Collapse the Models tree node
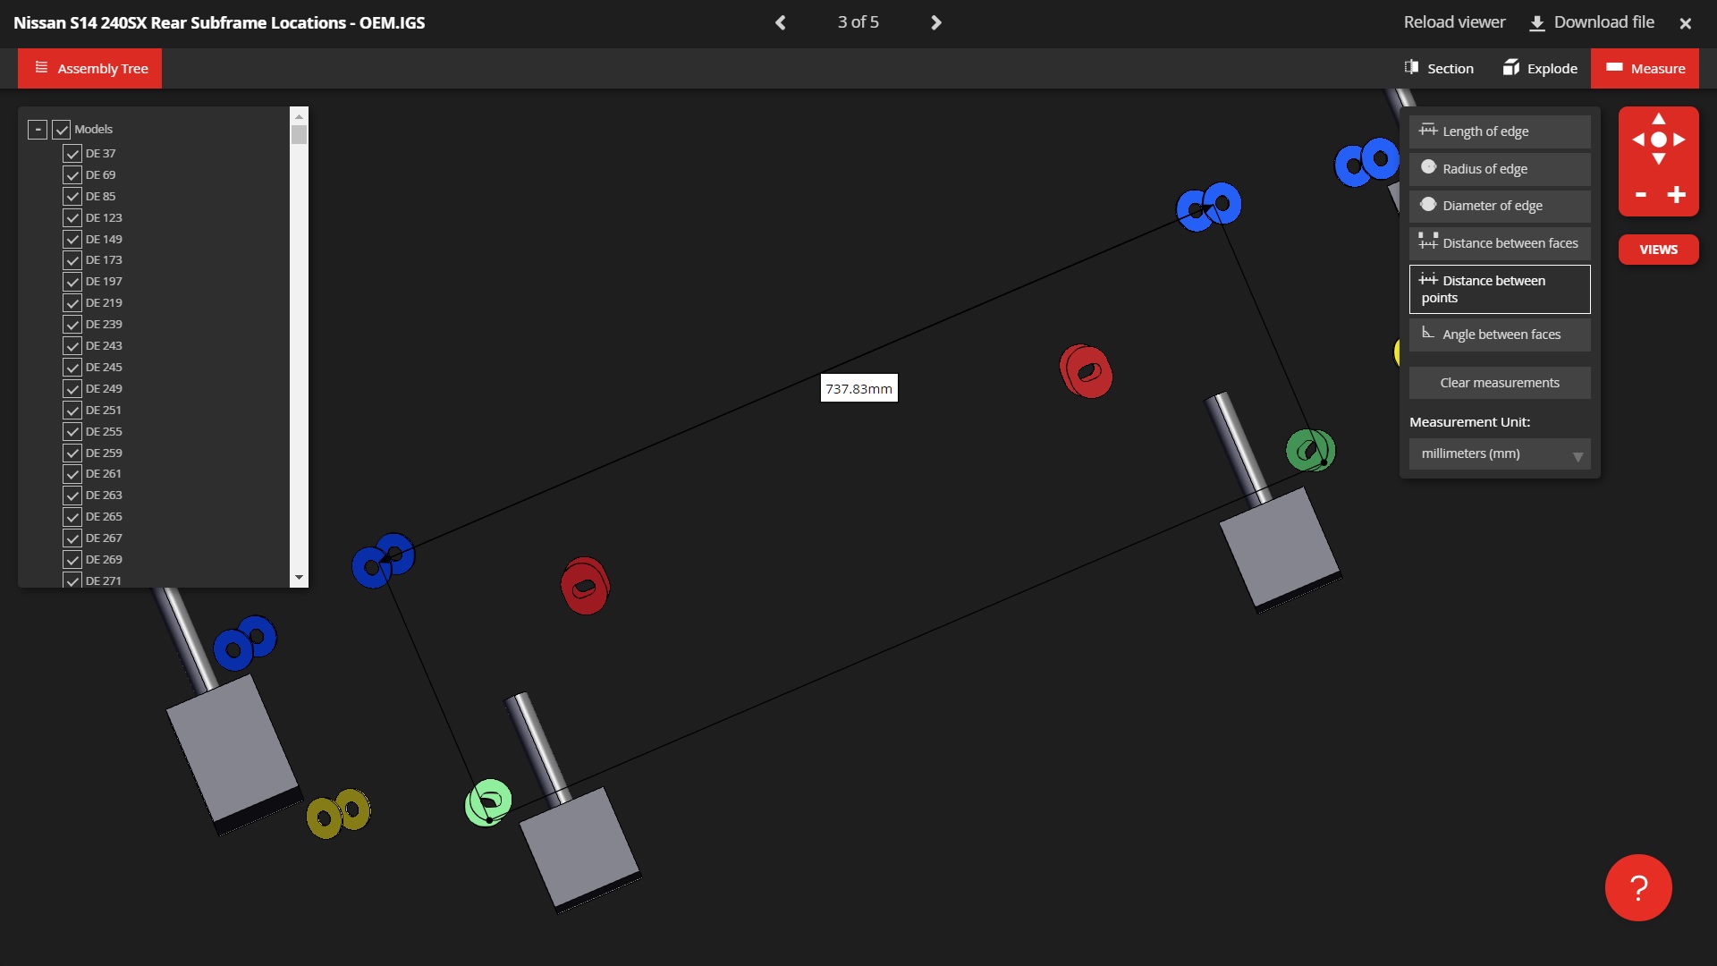Screen dimensions: 1717x966 coord(38,130)
